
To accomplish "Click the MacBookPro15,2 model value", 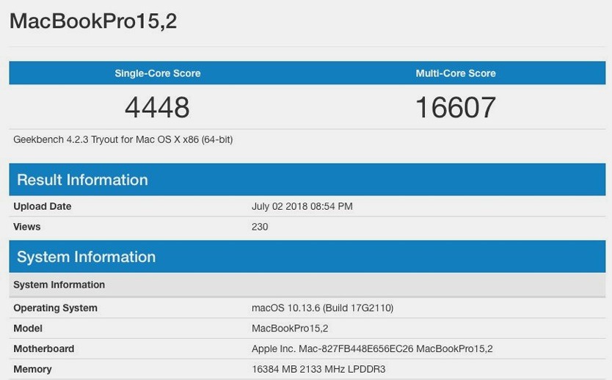I will pyautogui.click(x=290, y=328).
